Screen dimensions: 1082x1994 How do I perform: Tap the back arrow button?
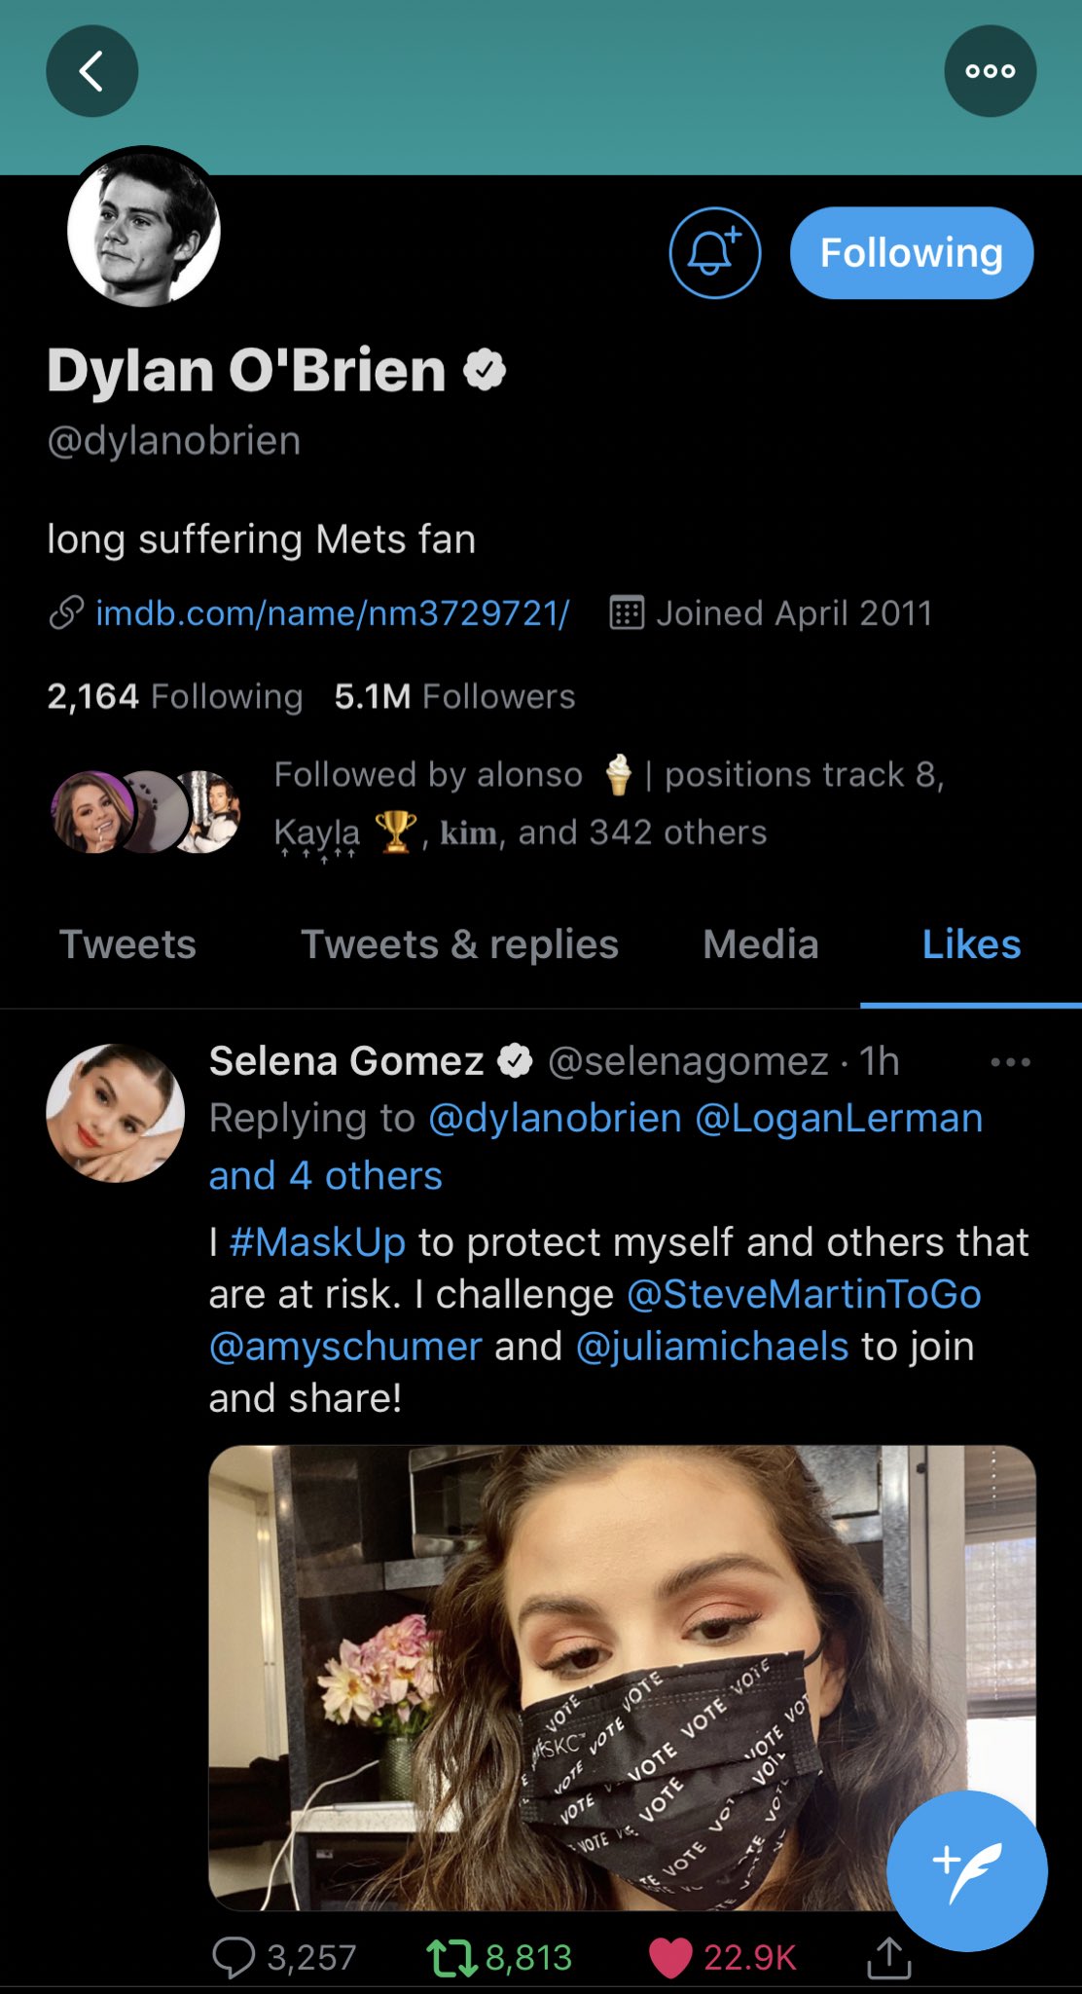[x=92, y=71]
